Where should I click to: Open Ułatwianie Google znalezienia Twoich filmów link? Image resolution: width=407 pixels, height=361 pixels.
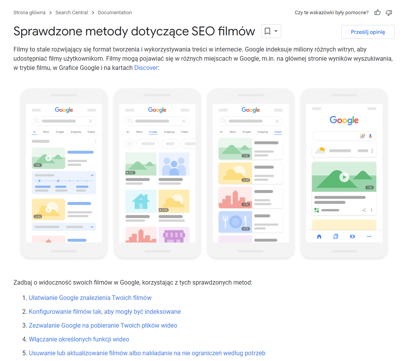(x=90, y=298)
